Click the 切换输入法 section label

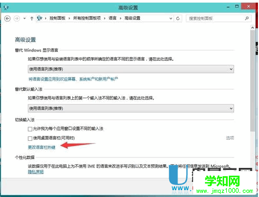click(24, 120)
